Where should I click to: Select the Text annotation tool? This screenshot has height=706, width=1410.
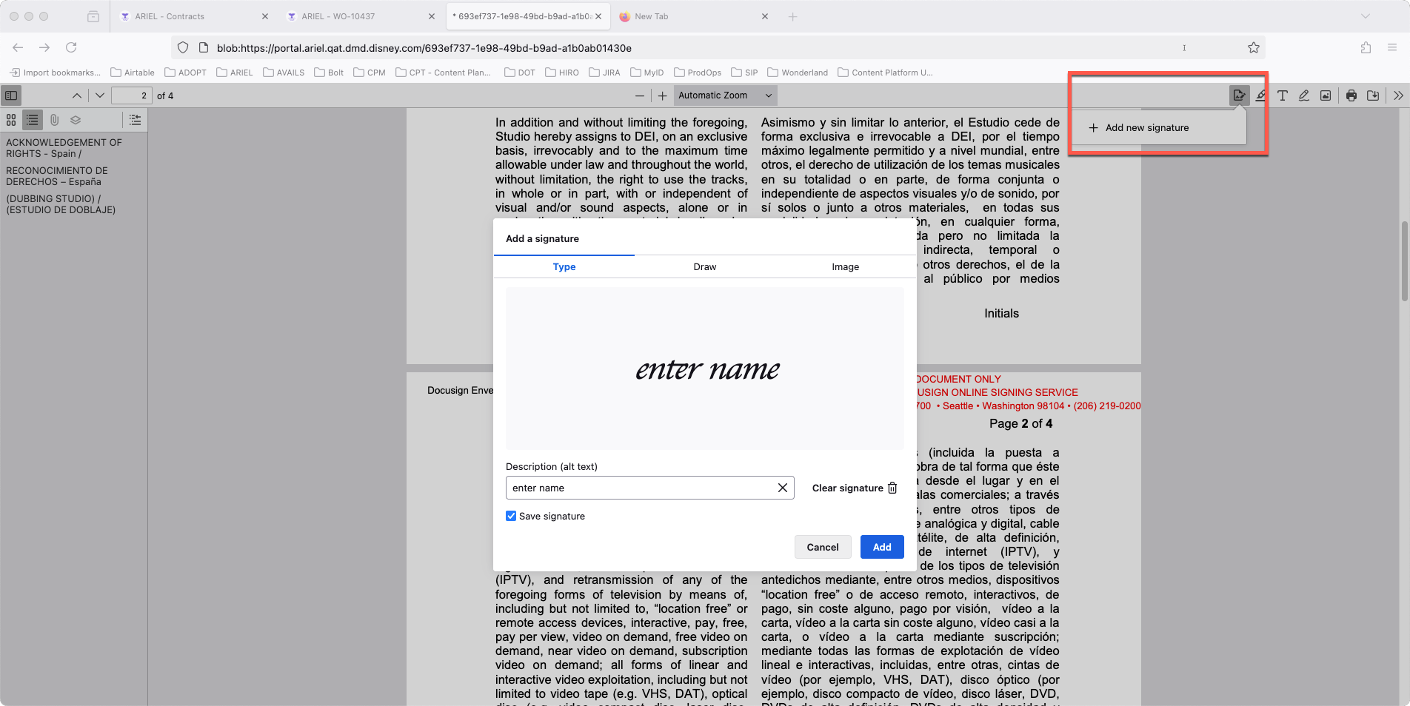(x=1283, y=95)
